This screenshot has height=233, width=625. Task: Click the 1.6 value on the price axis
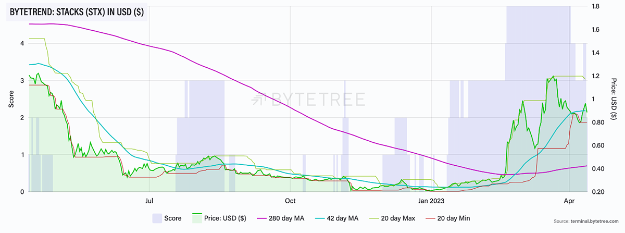point(596,30)
